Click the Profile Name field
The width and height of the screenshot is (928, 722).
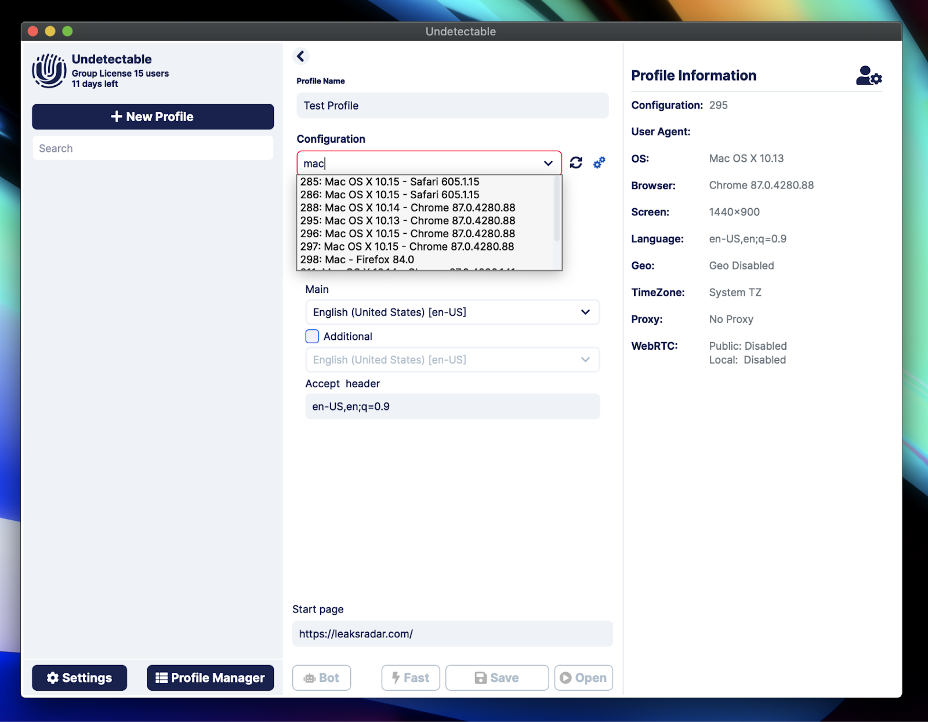click(452, 106)
